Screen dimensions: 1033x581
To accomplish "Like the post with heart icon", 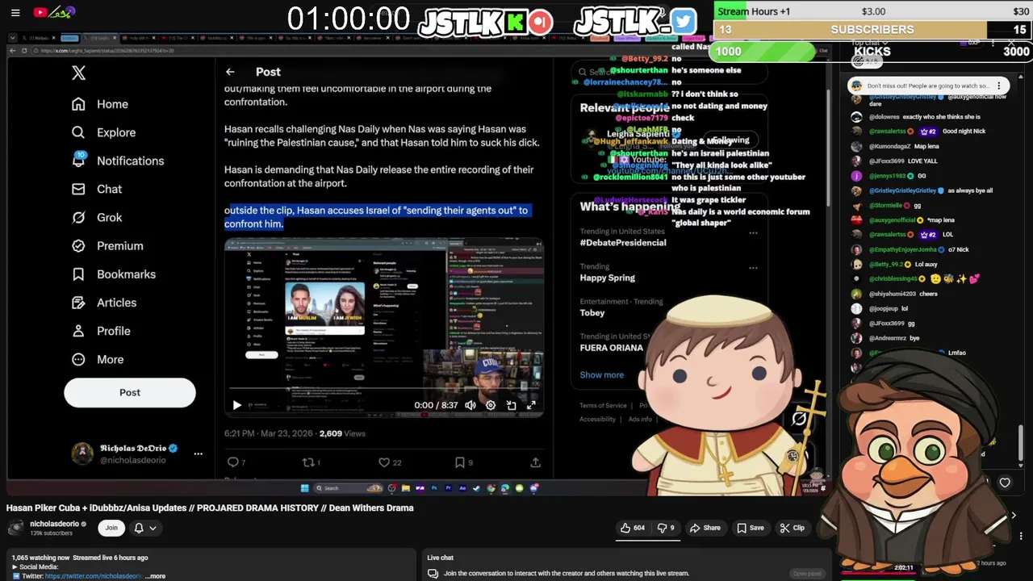I will coord(384,462).
